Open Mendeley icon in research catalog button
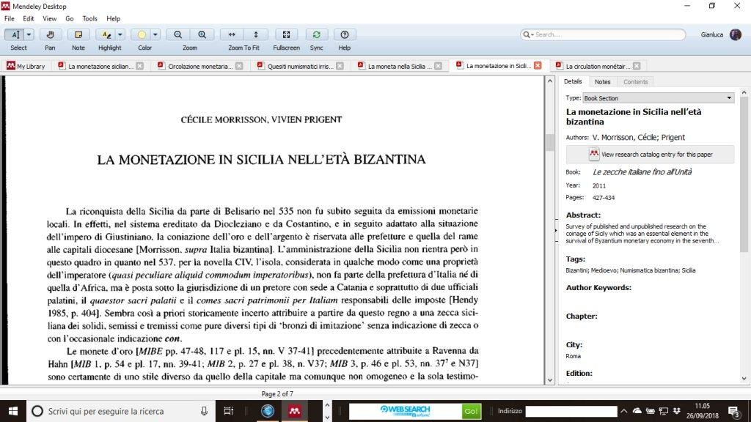This screenshot has height=422, width=751. point(594,154)
